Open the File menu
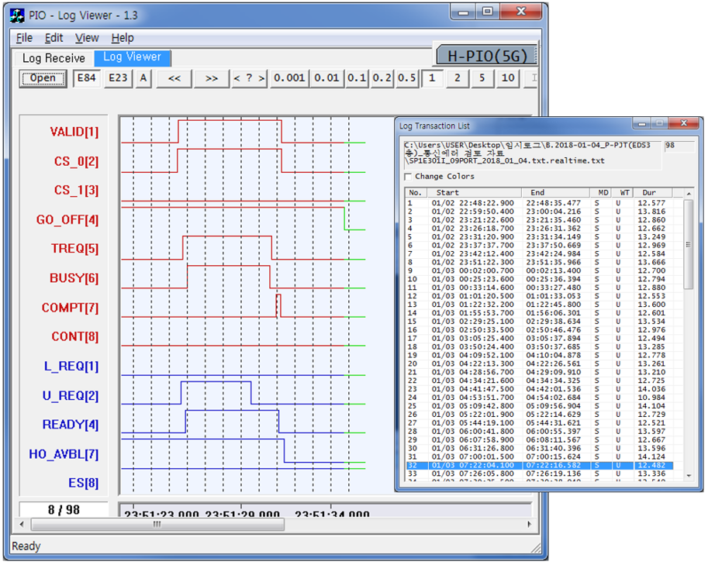The height and width of the screenshot is (565, 708). tap(24, 38)
